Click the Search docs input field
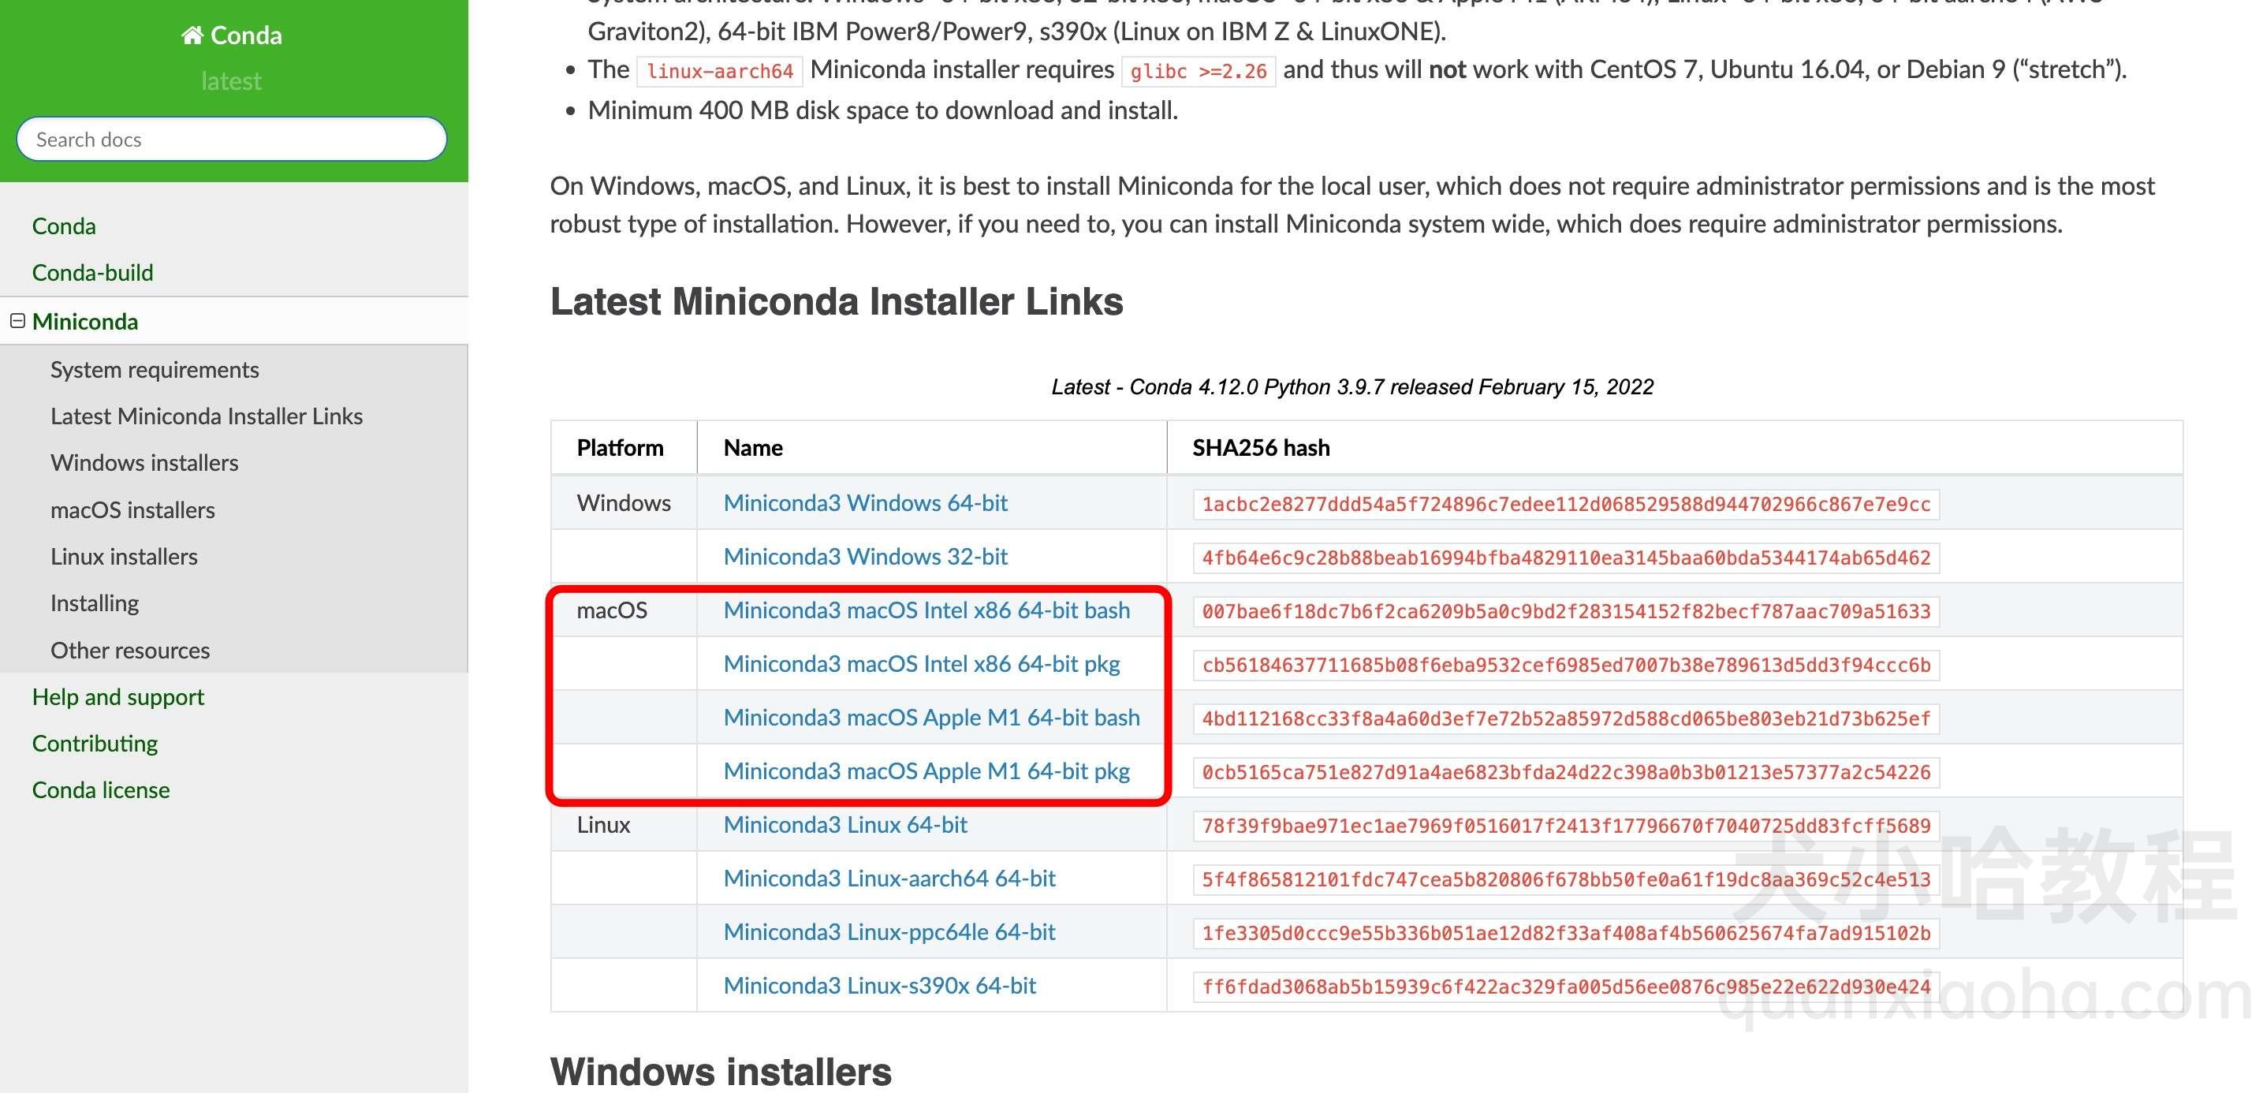Image resolution: width=2263 pixels, height=1093 pixels. (x=231, y=137)
